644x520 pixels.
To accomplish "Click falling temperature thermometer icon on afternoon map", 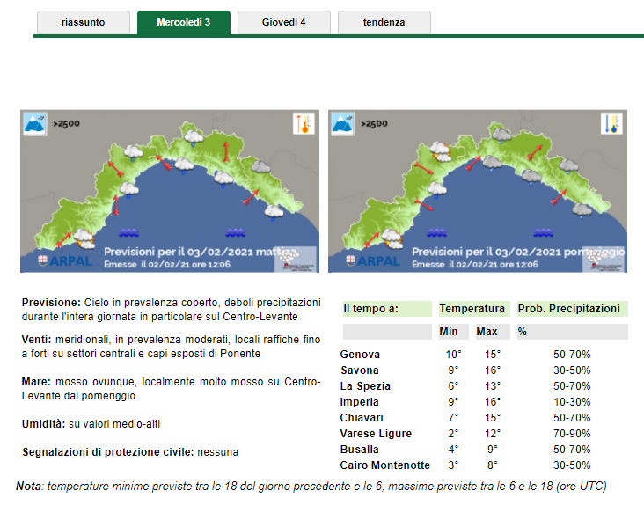I will (x=611, y=123).
